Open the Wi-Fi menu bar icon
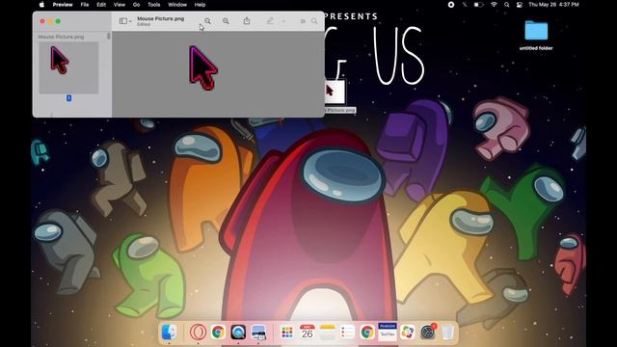The width and height of the screenshot is (617, 347). (x=494, y=5)
